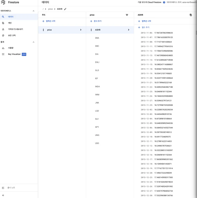Click the help icon near Cloud Firestore
The width and height of the screenshot is (197, 198).
(x=164, y=2)
